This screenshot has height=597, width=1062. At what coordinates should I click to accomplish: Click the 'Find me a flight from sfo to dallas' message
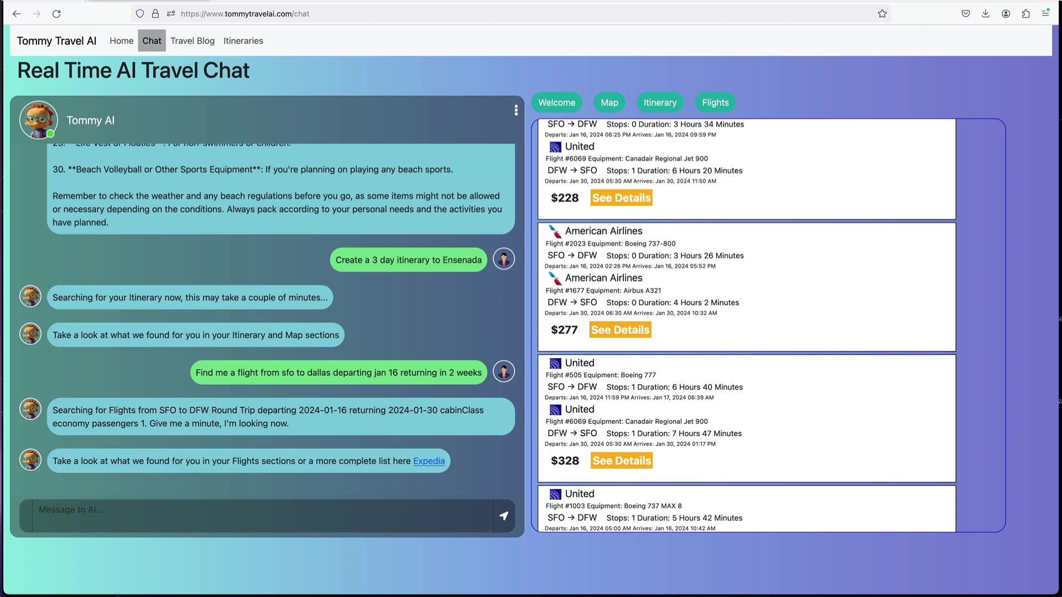point(339,373)
